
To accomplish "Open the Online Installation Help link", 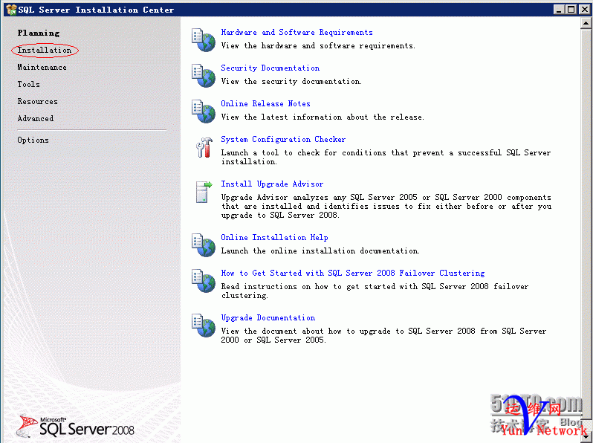I will pyautogui.click(x=274, y=237).
